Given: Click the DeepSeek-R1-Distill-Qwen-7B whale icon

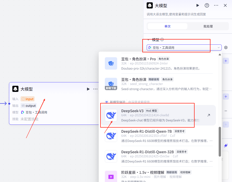Looking at the screenshot, I should (x=111, y=136).
